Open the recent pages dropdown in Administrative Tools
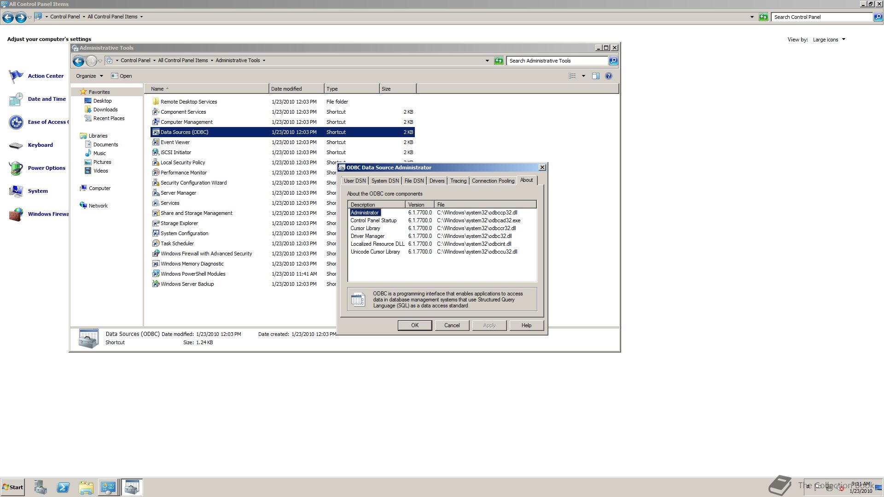The width and height of the screenshot is (884, 497). tap(100, 61)
